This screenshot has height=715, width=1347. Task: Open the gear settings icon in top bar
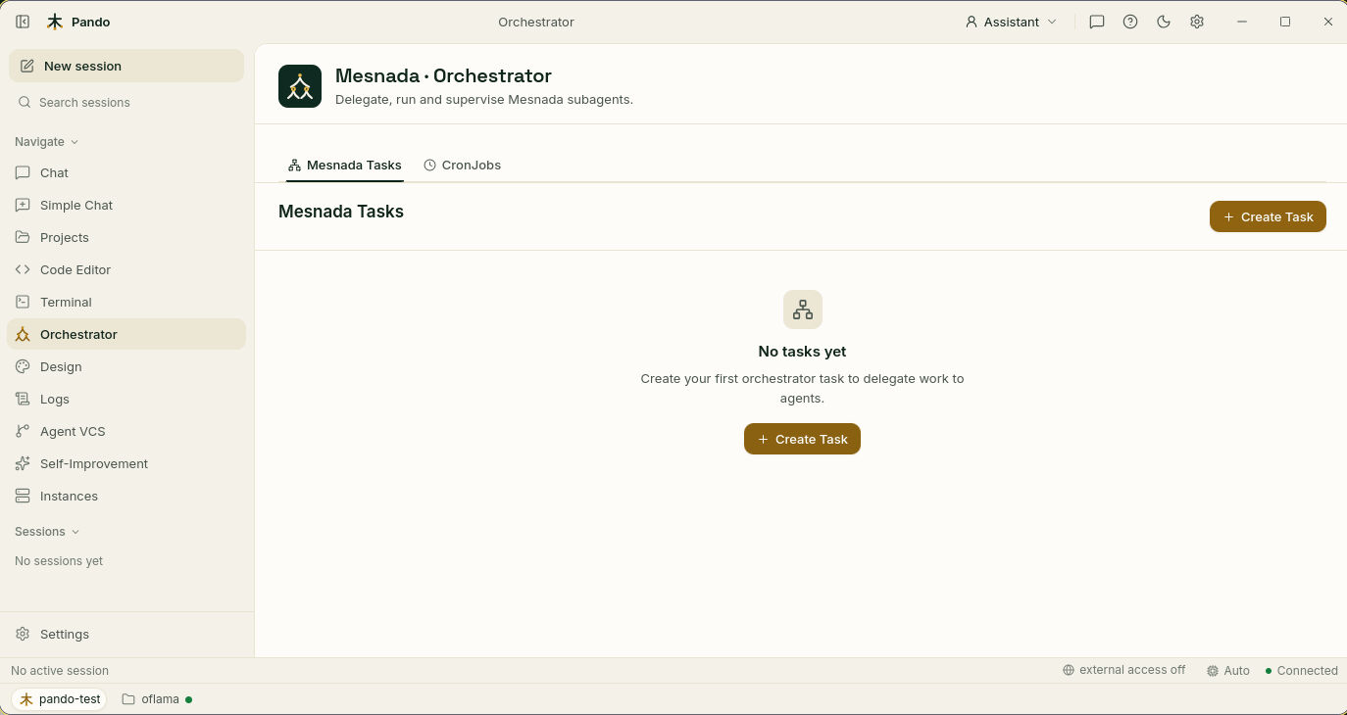[x=1197, y=22]
